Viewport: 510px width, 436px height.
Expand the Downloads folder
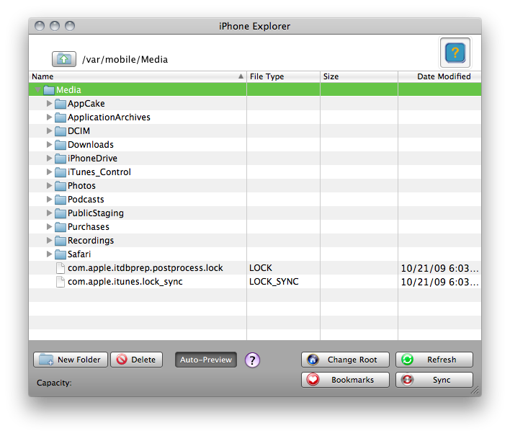pos(49,144)
